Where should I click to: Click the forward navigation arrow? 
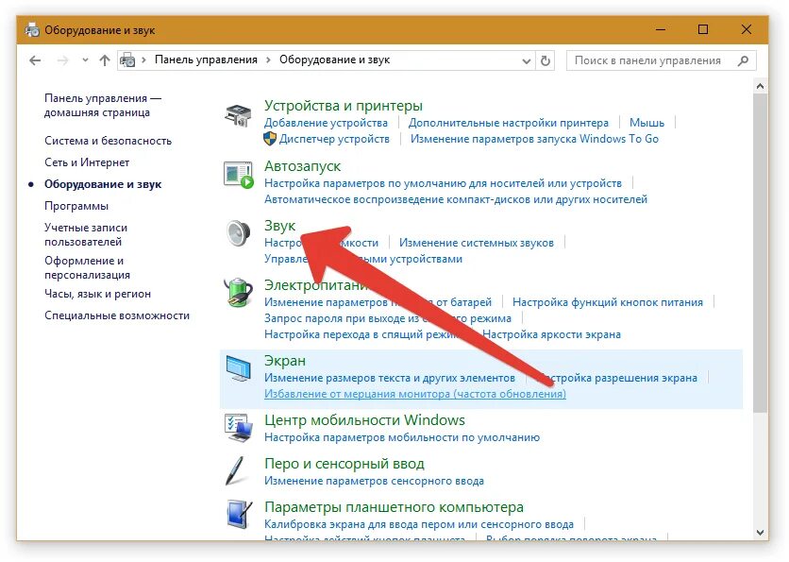tap(63, 61)
